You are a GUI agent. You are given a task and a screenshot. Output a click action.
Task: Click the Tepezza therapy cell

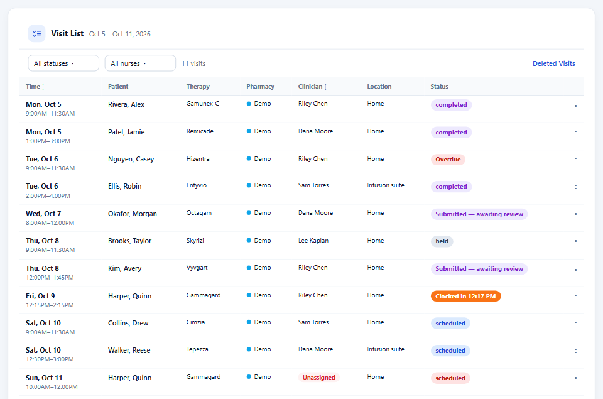click(x=197, y=349)
